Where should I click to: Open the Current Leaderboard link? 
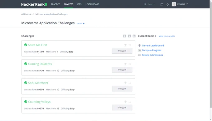[153, 46]
